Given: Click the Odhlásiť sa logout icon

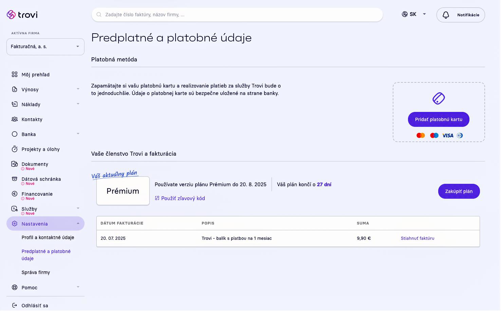Looking at the screenshot, I should [x=15, y=306].
